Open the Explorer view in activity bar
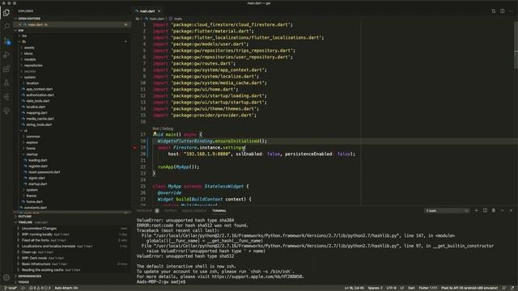The image size is (518, 291). pyautogui.click(x=6, y=13)
